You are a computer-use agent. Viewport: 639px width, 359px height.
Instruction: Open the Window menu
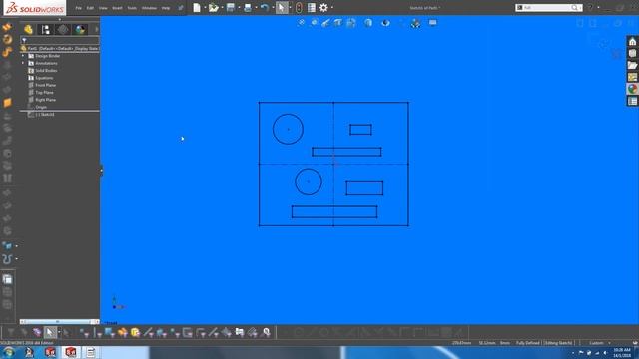click(149, 8)
